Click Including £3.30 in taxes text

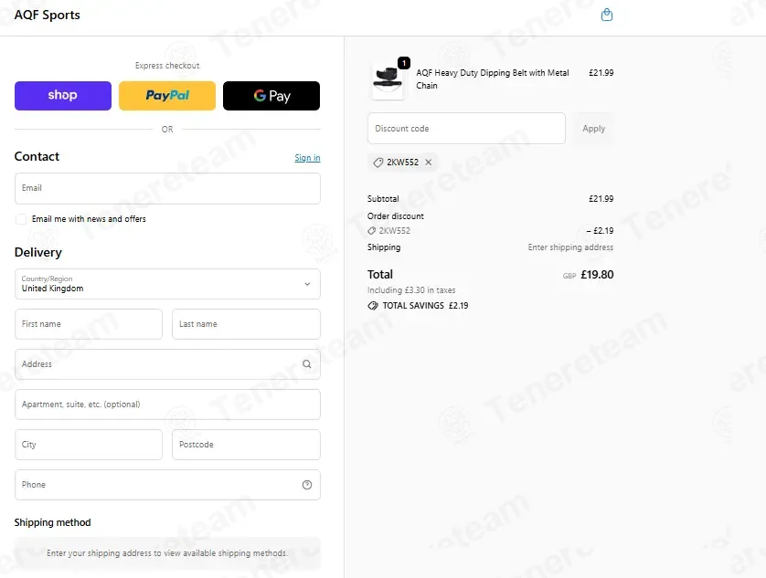coord(411,290)
